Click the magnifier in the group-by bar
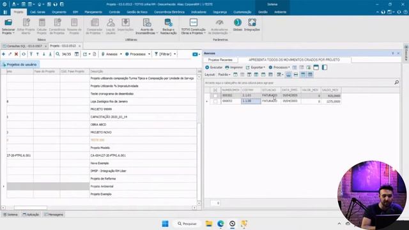409x230 pixels. pos(396,82)
